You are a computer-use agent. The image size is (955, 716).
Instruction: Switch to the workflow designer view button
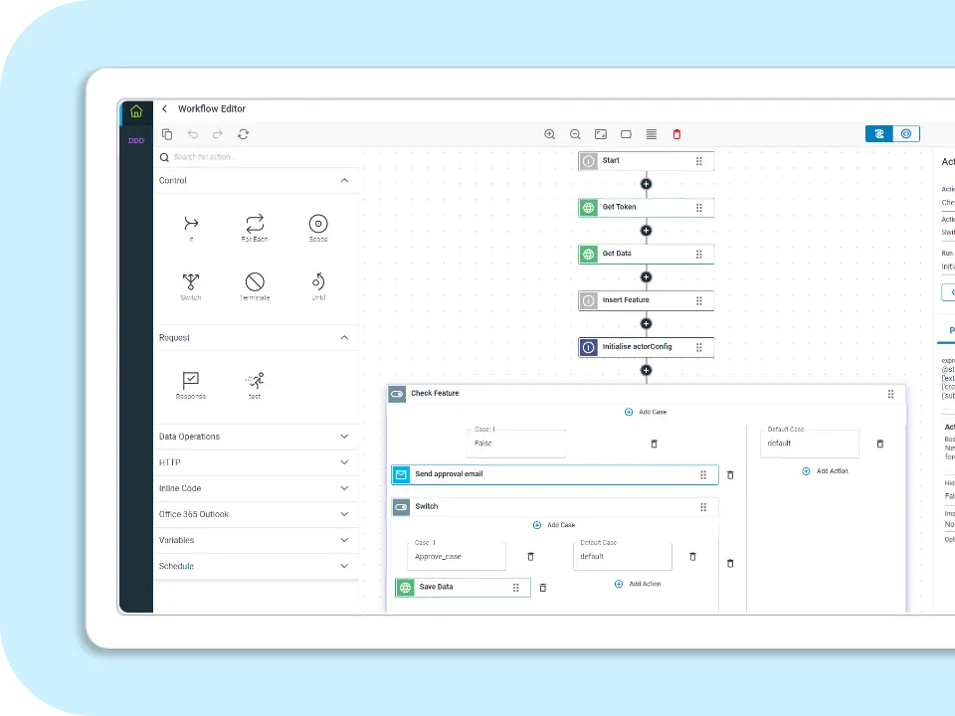879,134
